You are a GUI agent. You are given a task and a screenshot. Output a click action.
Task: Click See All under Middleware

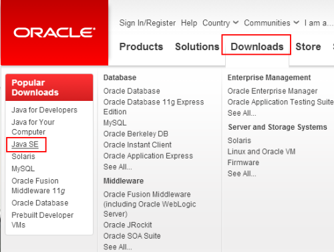(x=118, y=247)
